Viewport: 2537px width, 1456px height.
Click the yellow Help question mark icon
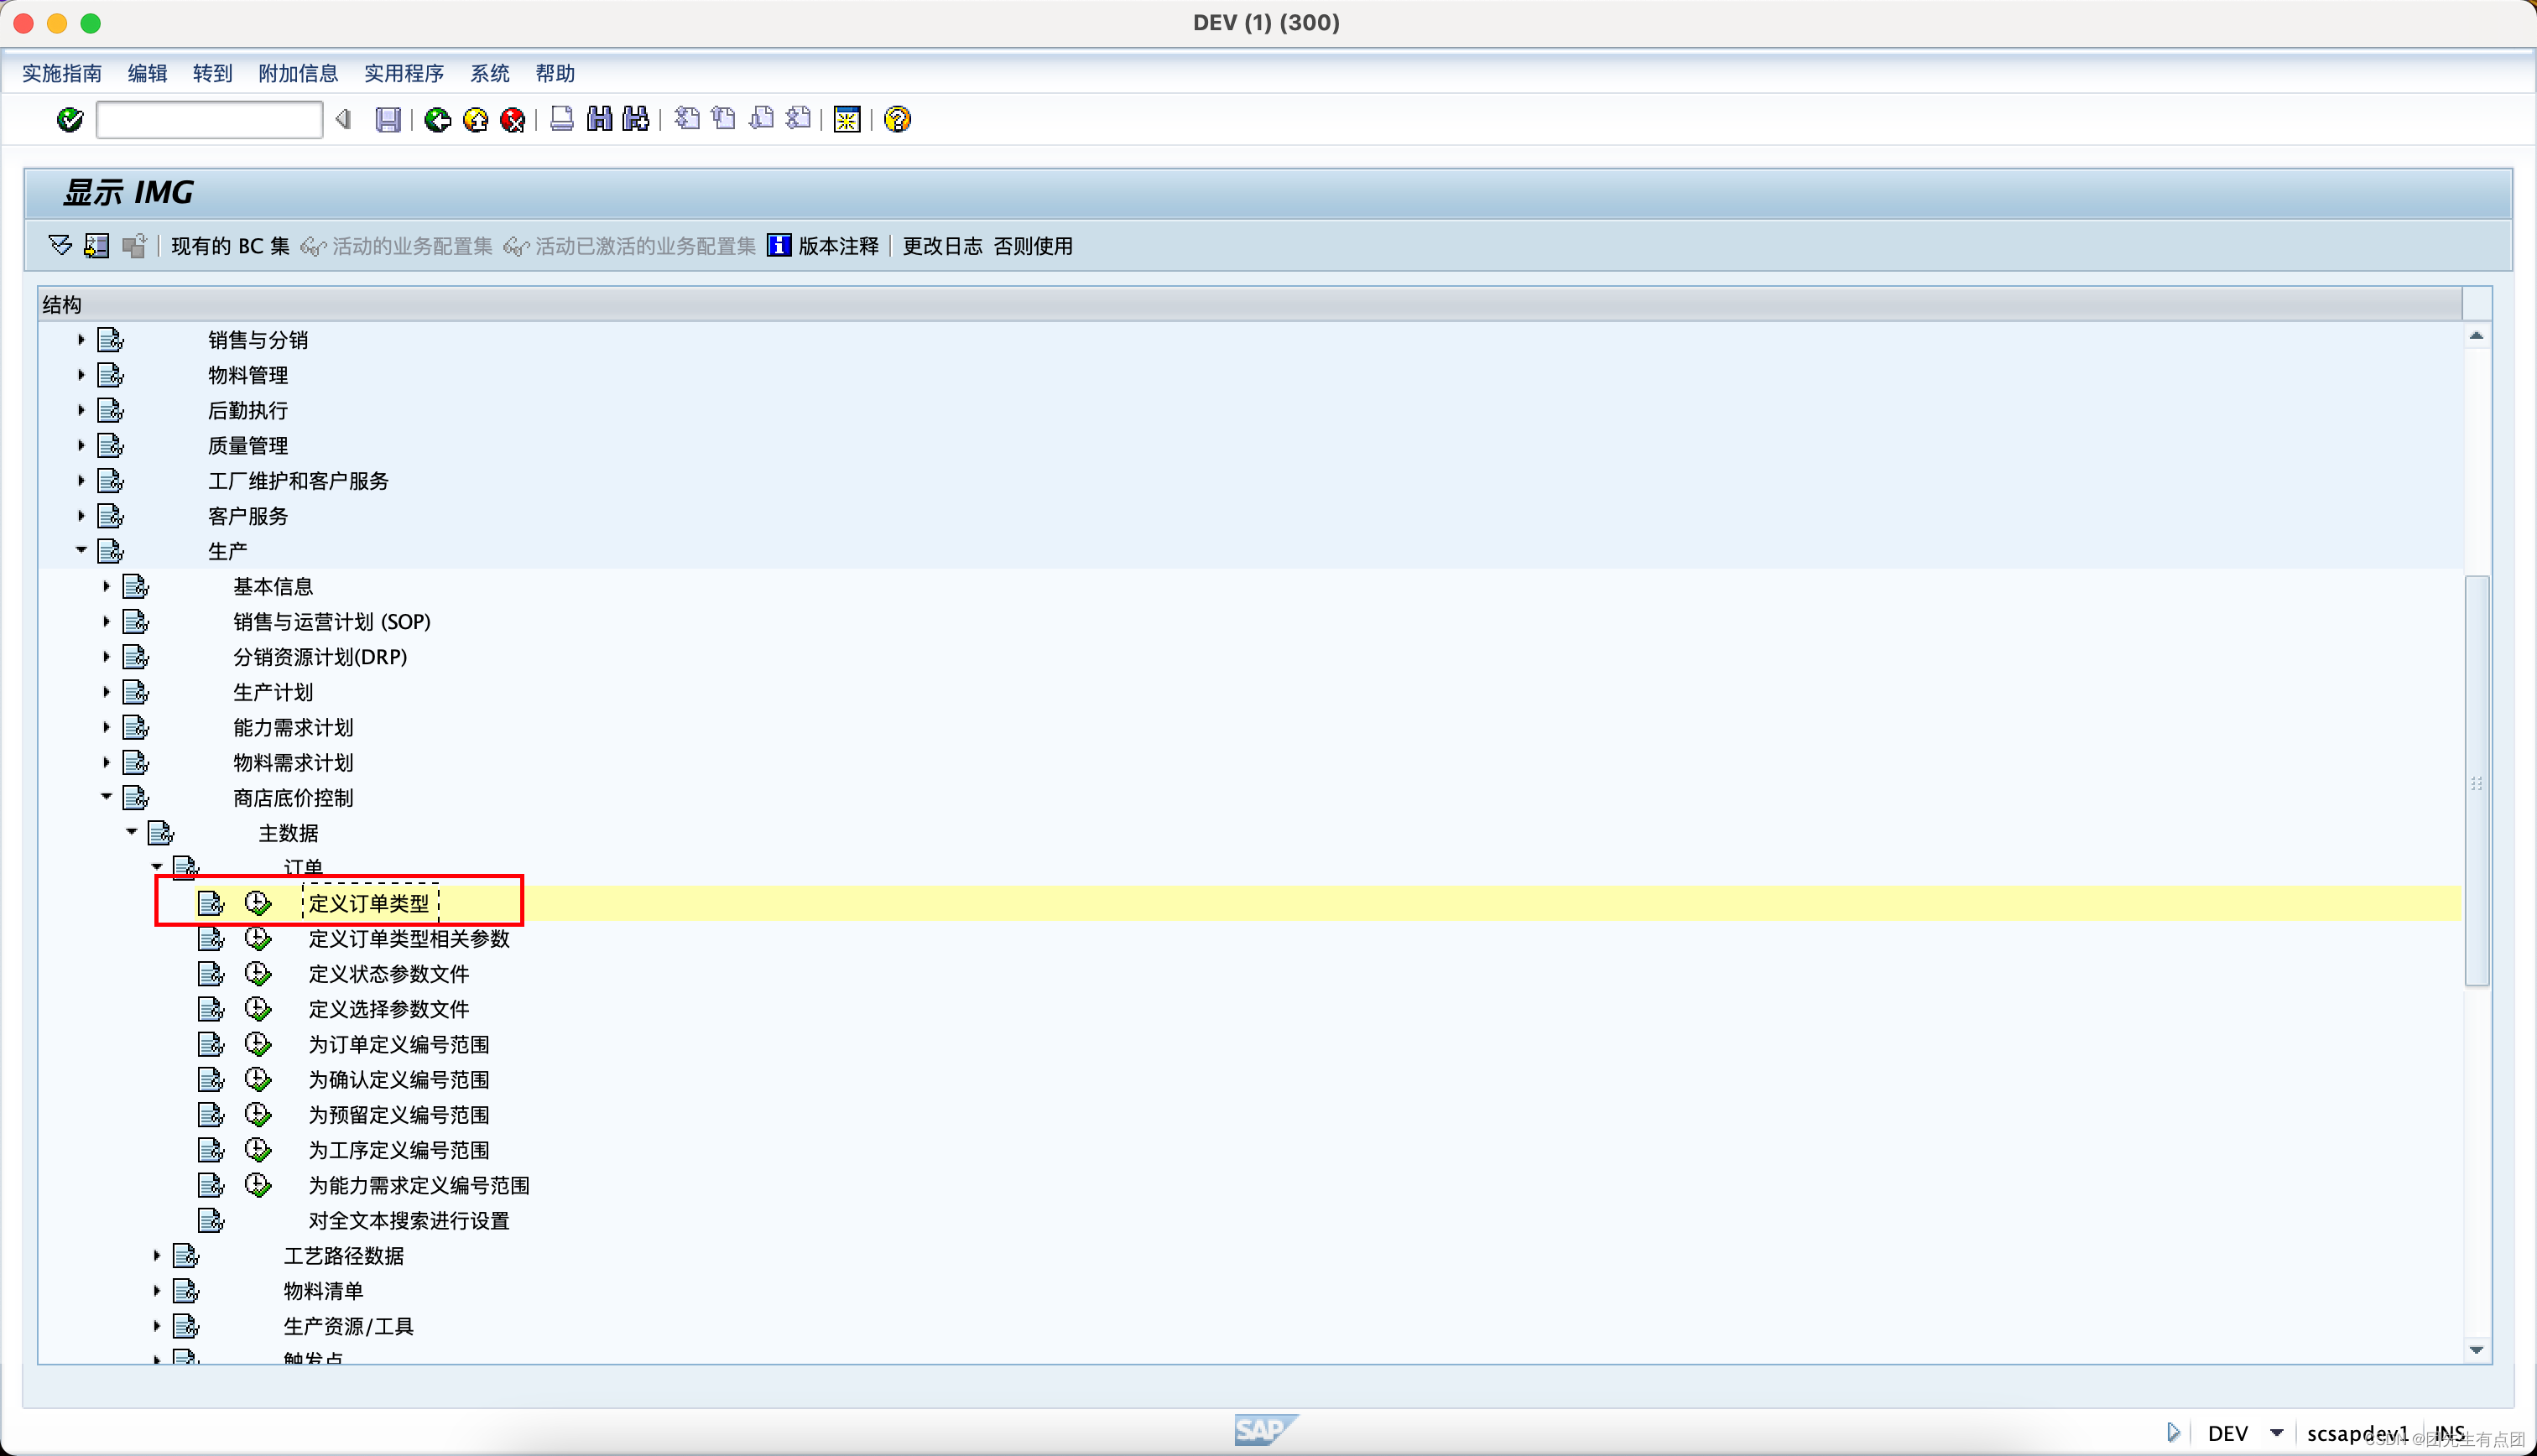point(897,120)
